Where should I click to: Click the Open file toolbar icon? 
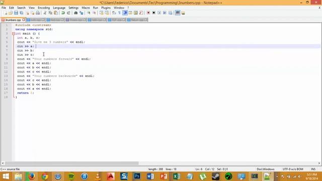coord(11,13)
